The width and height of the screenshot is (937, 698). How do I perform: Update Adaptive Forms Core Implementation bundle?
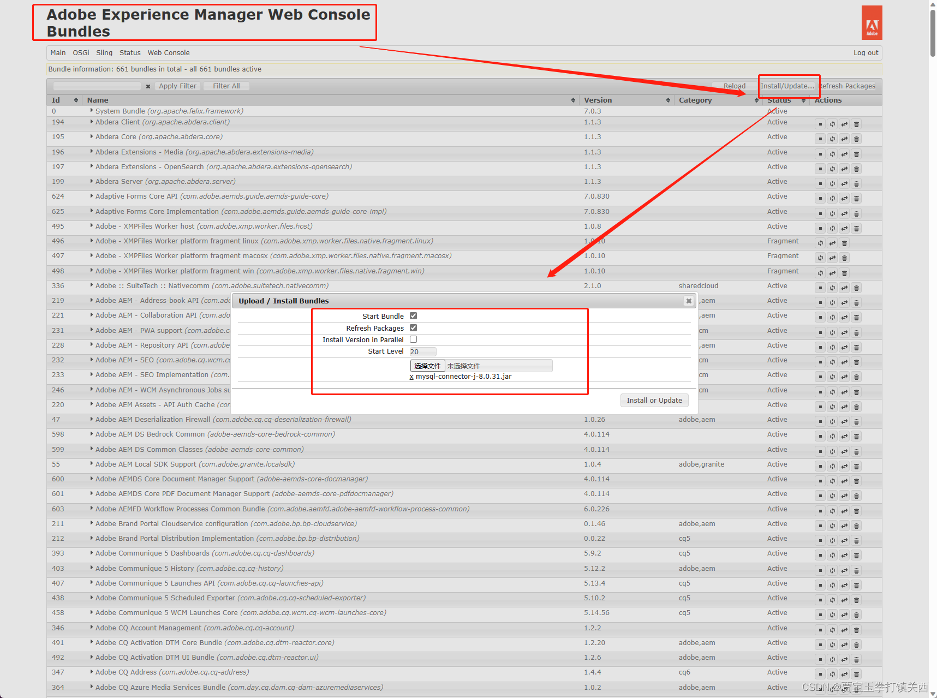844,214
